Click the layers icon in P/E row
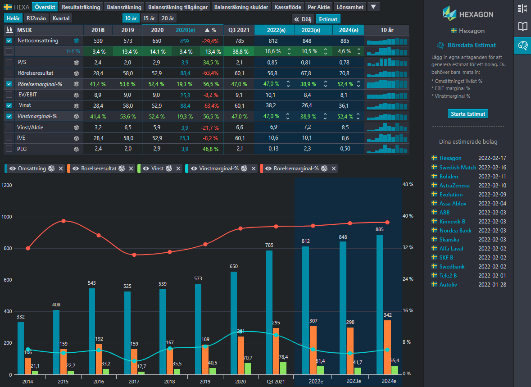 [76, 138]
